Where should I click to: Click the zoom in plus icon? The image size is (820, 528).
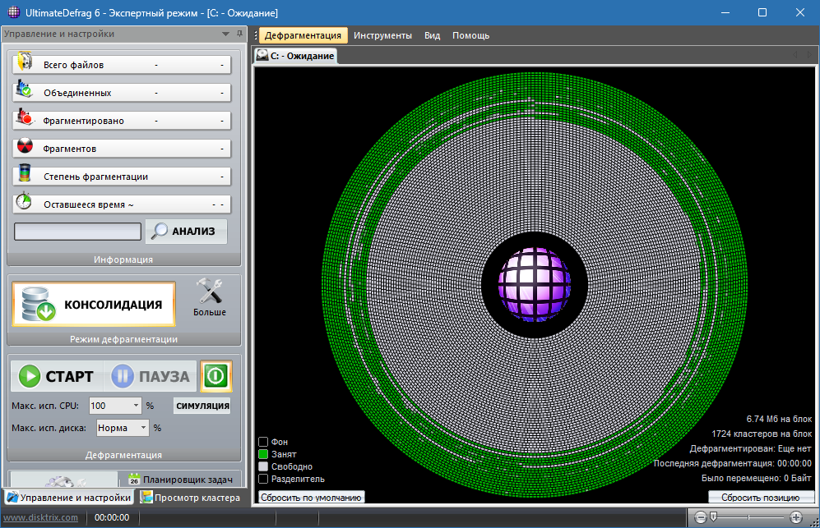point(796,517)
